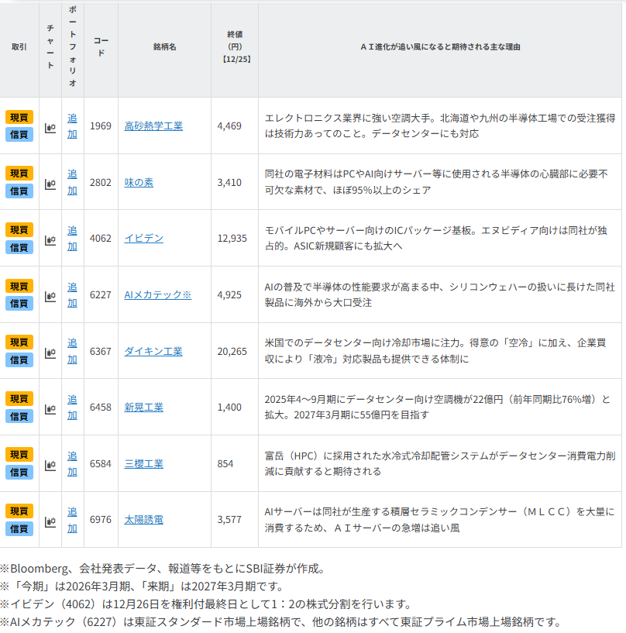Open the AIメカテック stock name link
This screenshot has width=626, height=633.
click(x=157, y=295)
